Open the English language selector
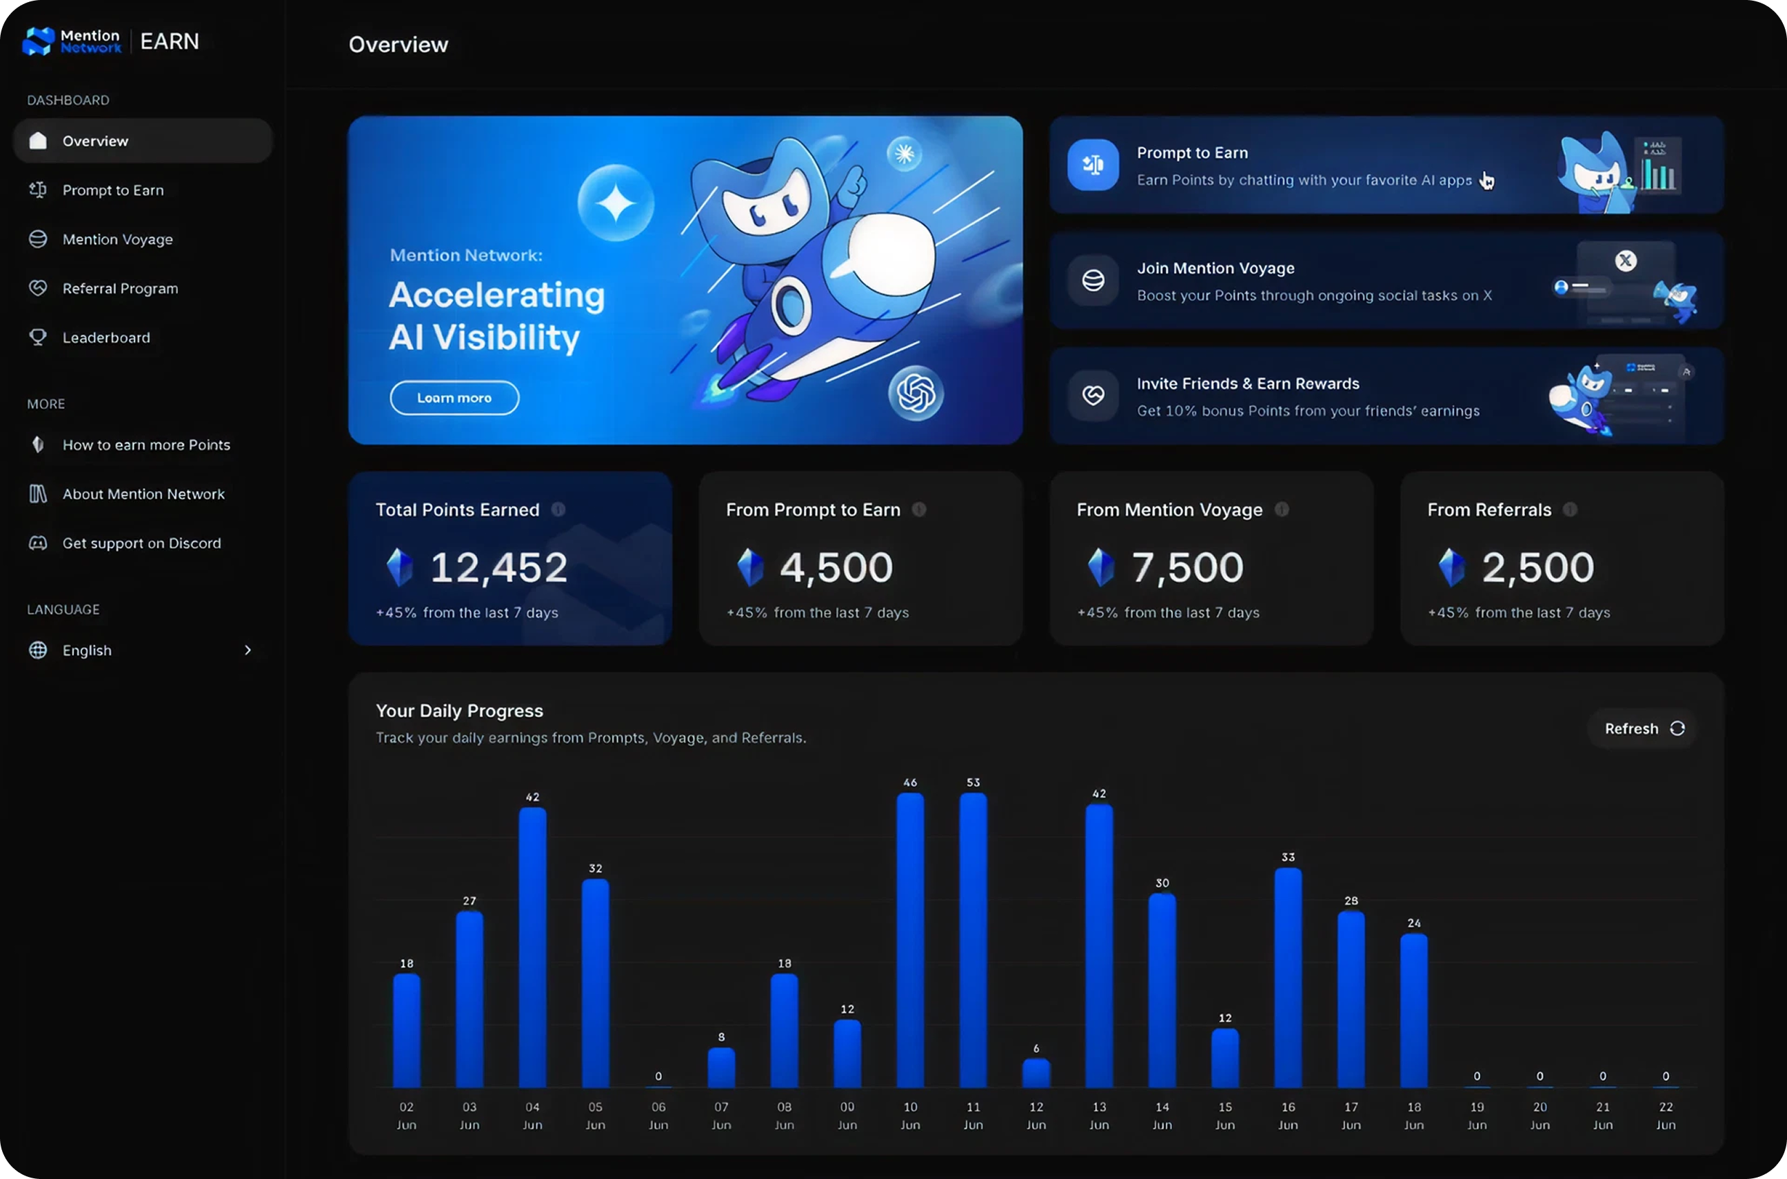This screenshot has height=1179, width=1787. click(x=87, y=650)
